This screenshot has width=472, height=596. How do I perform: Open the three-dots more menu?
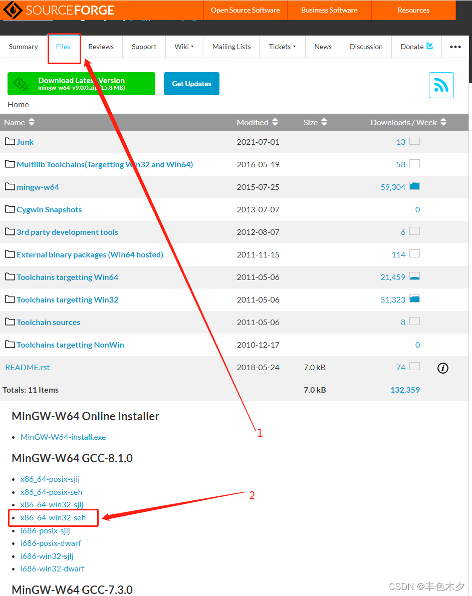pos(455,47)
